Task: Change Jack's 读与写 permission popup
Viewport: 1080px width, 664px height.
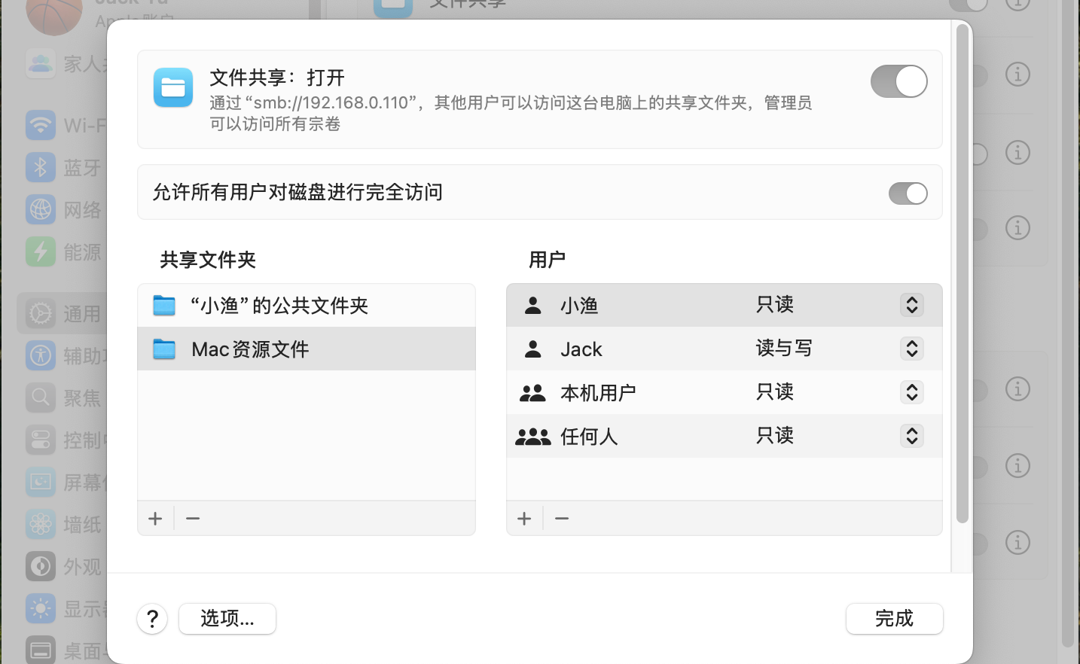Action: click(x=911, y=349)
